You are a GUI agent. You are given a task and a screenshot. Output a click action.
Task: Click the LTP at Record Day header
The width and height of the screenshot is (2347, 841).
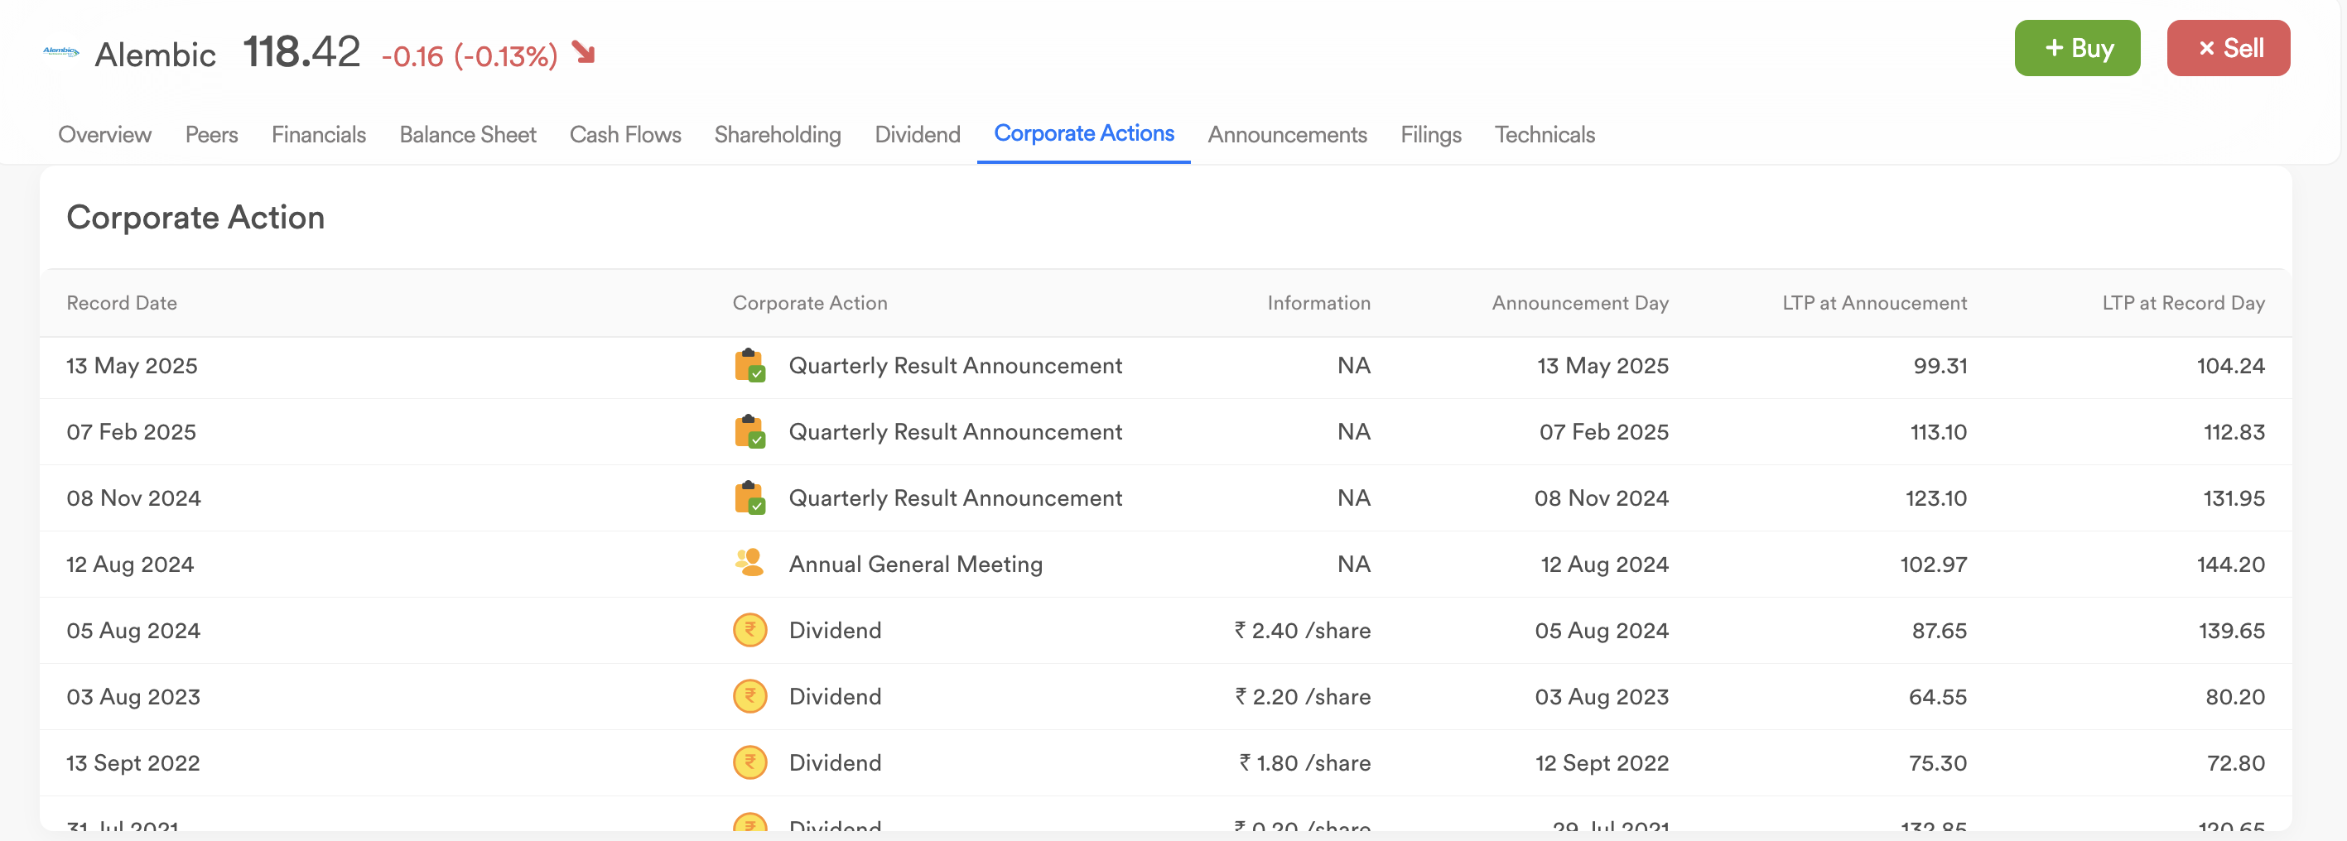click(2183, 303)
